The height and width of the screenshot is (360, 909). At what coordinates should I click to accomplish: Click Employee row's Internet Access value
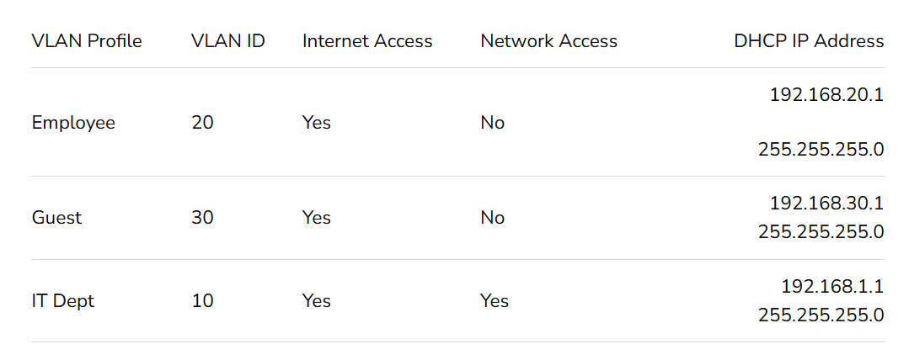coord(317,123)
